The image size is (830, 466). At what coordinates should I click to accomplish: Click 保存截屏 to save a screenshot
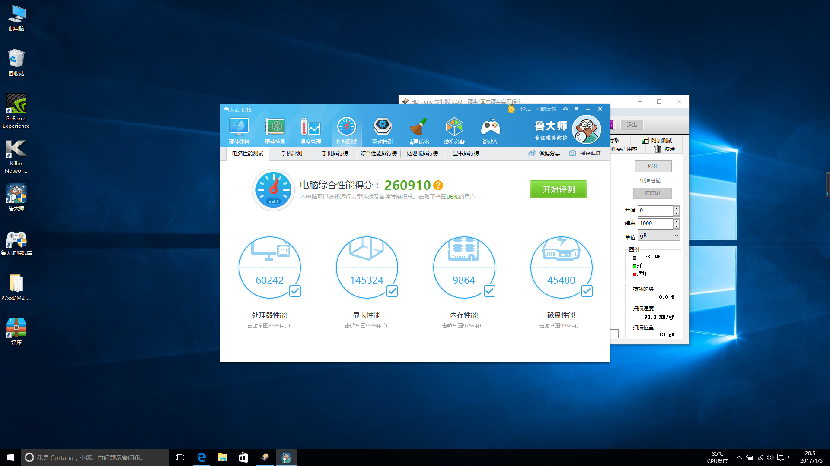coord(585,154)
